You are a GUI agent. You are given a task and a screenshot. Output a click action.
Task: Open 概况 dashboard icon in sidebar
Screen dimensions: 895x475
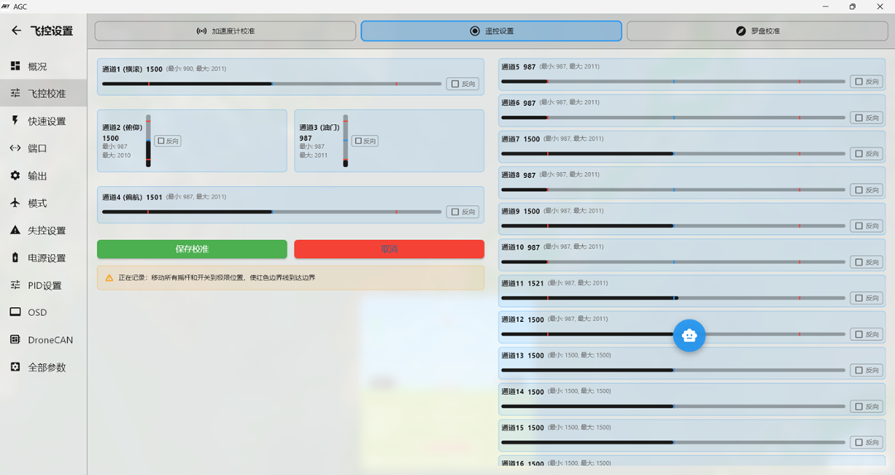coord(15,66)
